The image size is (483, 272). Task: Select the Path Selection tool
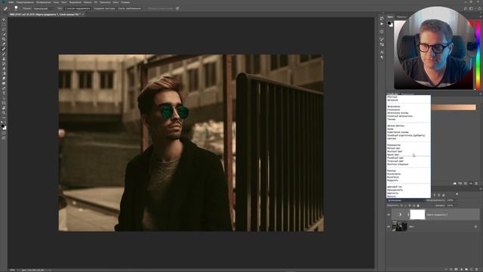click(4, 98)
